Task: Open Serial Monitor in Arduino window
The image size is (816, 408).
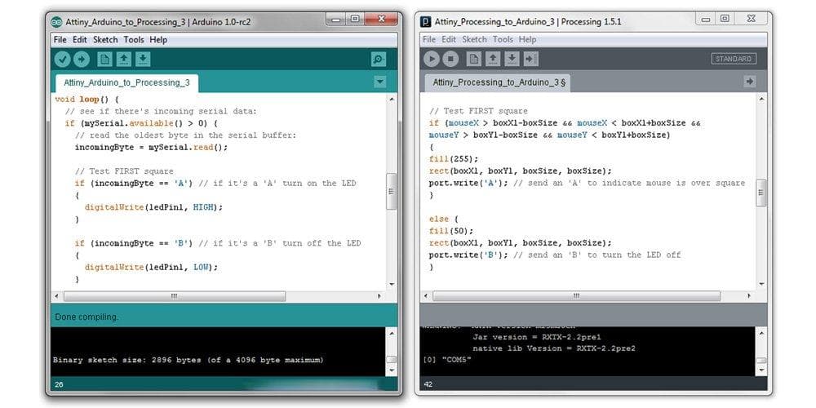Action: [379, 60]
